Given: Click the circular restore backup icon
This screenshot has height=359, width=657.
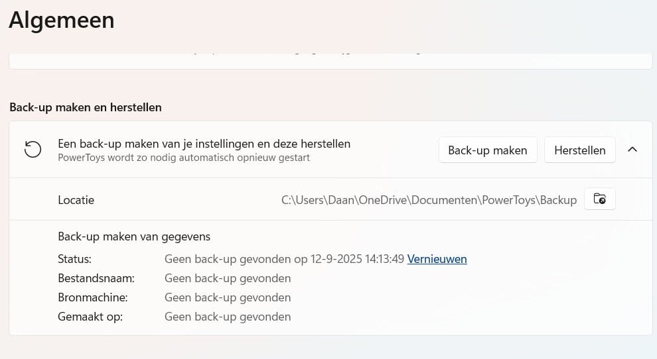Looking at the screenshot, I should tap(33, 150).
